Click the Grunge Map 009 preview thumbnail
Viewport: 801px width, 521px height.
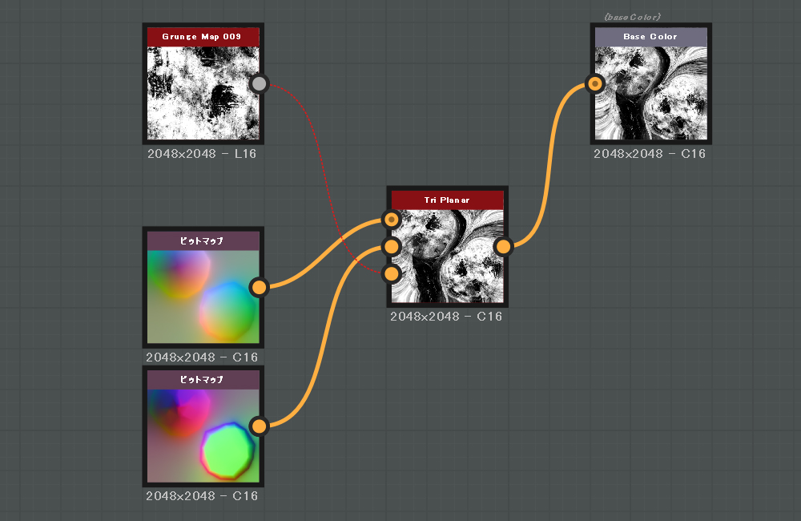pos(203,93)
